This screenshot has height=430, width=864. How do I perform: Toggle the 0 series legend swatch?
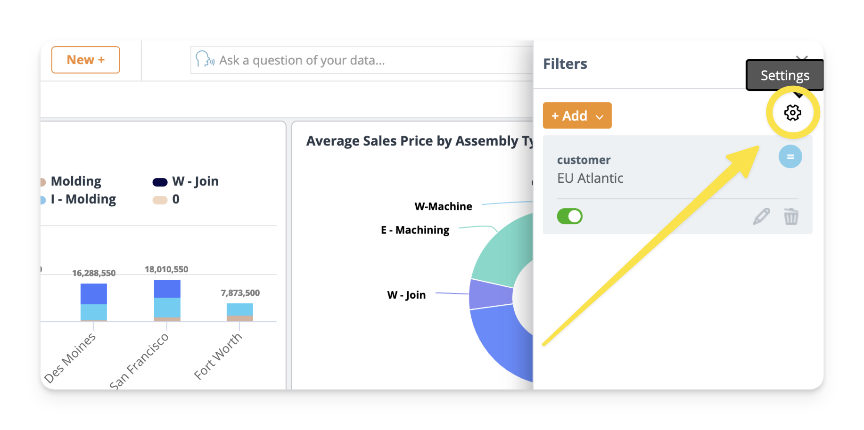tap(160, 200)
